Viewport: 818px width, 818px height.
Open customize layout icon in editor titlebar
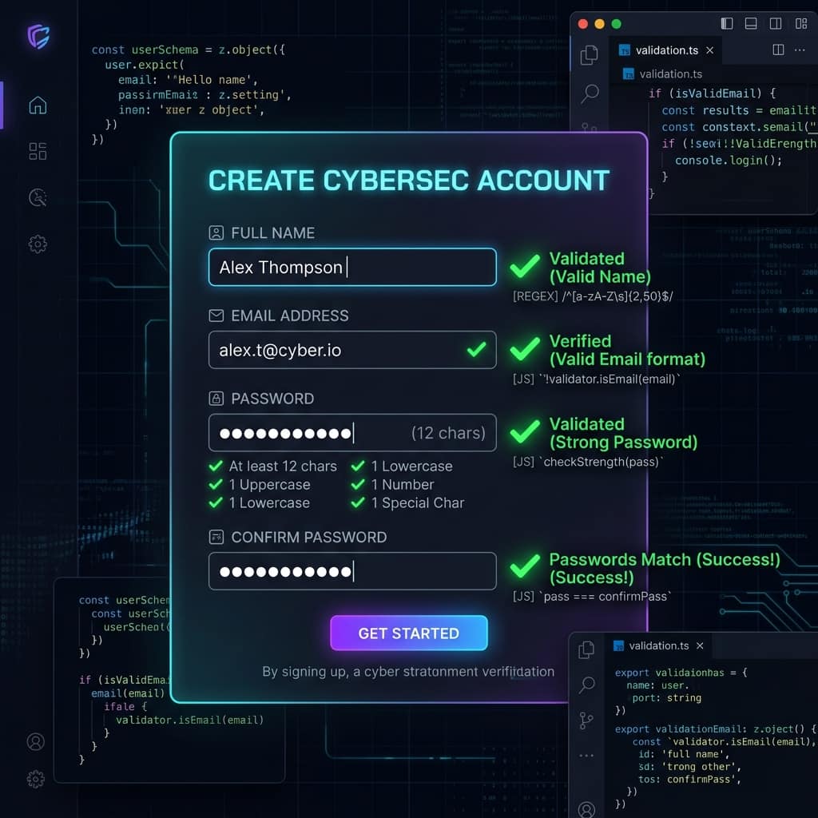[x=800, y=23]
